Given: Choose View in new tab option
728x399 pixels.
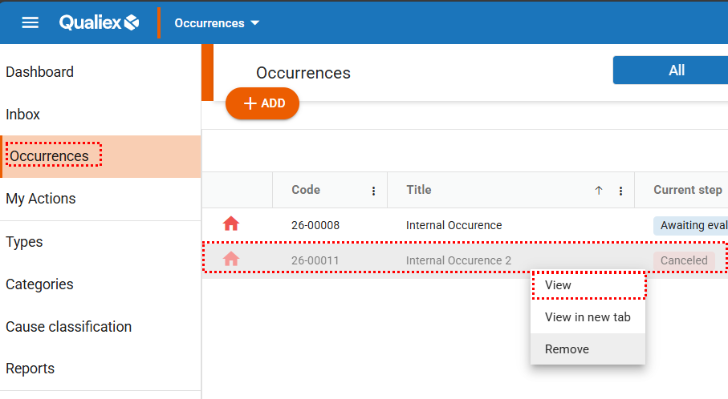Looking at the screenshot, I should click(588, 317).
